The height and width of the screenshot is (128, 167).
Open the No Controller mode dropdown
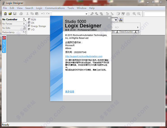coord(24,20)
